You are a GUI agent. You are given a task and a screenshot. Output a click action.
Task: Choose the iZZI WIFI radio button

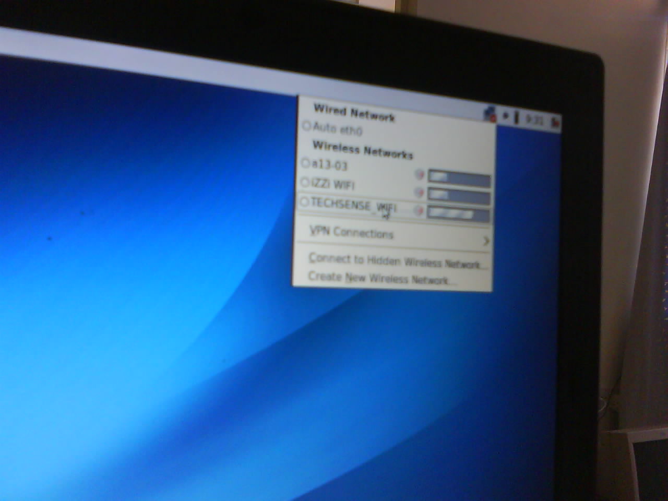tap(305, 183)
